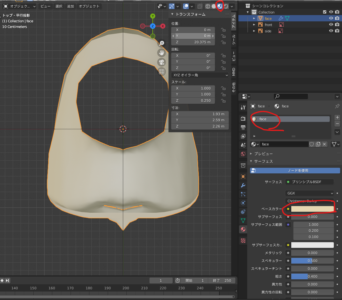
Task: Pin the properties editor context
Action: tap(337, 106)
